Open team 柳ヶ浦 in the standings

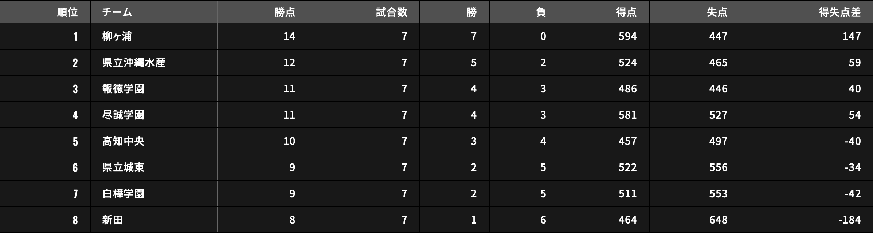(117, 36)
